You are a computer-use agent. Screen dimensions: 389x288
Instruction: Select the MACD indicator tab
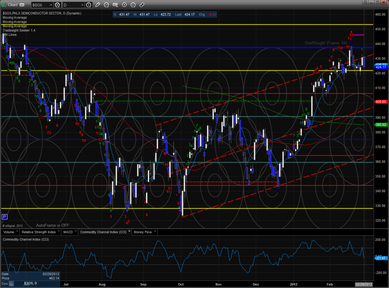pyautogui.click(x=68, y=232)
